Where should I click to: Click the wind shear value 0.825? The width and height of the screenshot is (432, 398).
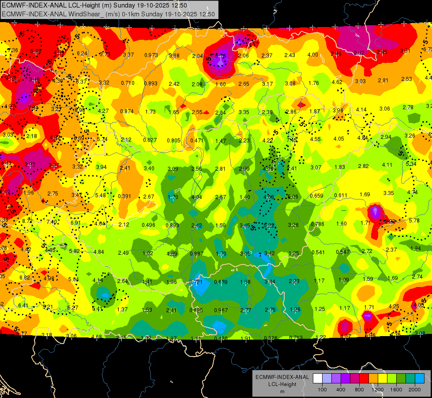tap(196, 310)
